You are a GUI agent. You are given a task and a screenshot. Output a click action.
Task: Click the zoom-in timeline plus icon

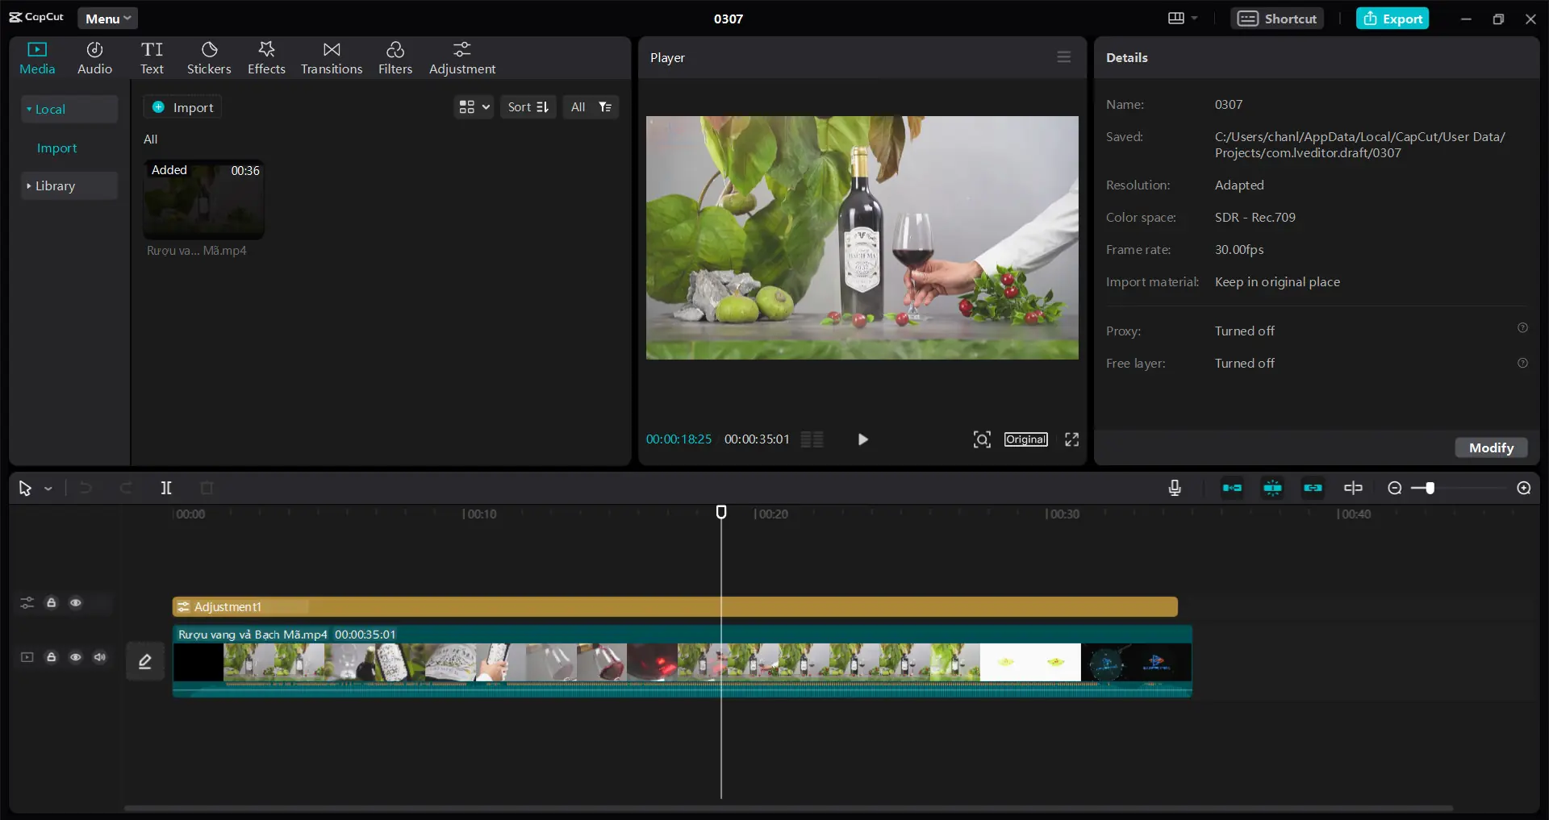[1523, 488]
